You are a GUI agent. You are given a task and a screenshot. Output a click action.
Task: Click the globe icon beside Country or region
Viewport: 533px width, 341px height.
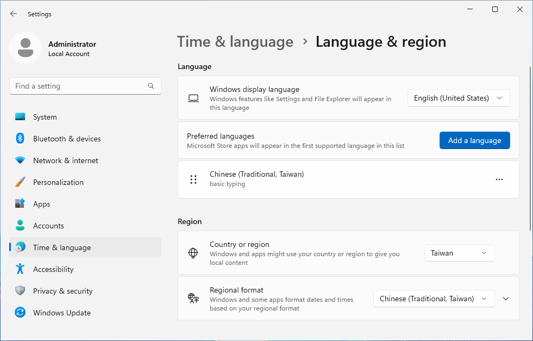tap(193, 253)
